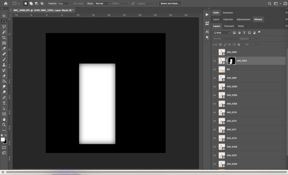Choose the Crop tool
The height and width of the screenshot is (175, 288).
click(x=4, y=38)
